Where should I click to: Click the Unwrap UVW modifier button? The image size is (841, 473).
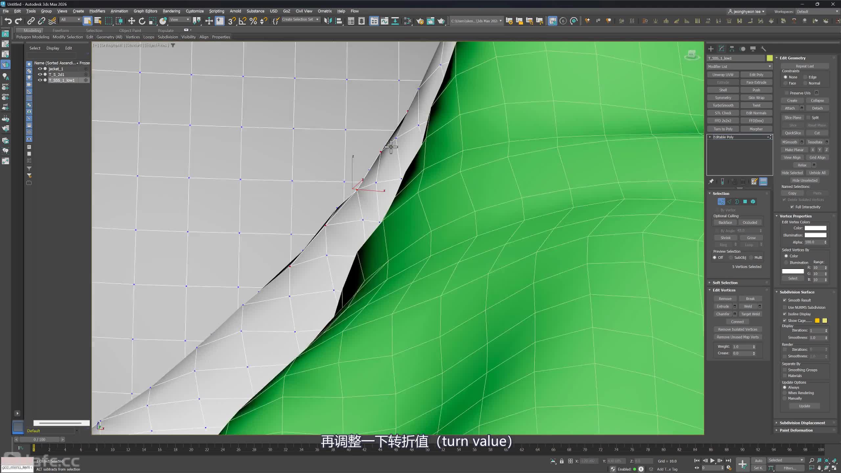pos(723,75)
